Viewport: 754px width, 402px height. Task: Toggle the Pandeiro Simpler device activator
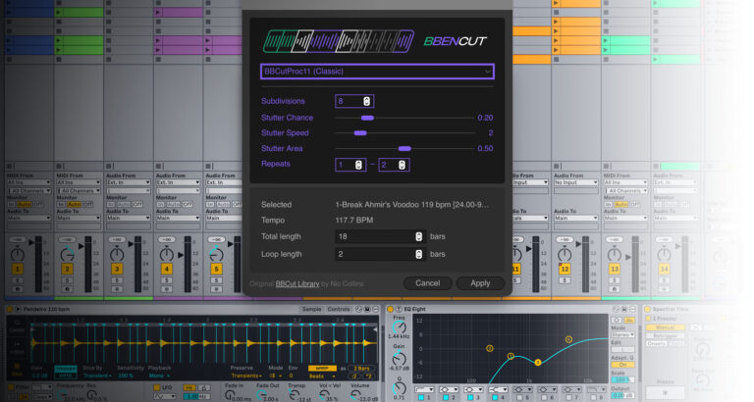coord(10,309)
